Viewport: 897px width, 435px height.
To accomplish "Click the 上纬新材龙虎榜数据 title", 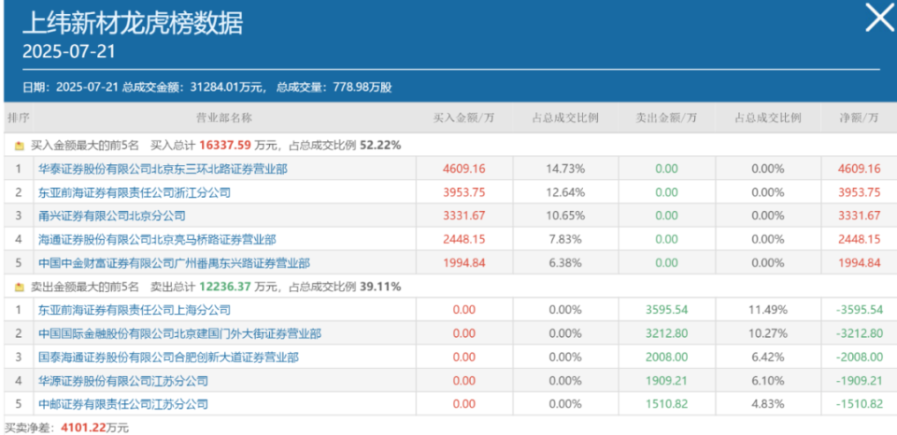I will click(x=133, y=24).
